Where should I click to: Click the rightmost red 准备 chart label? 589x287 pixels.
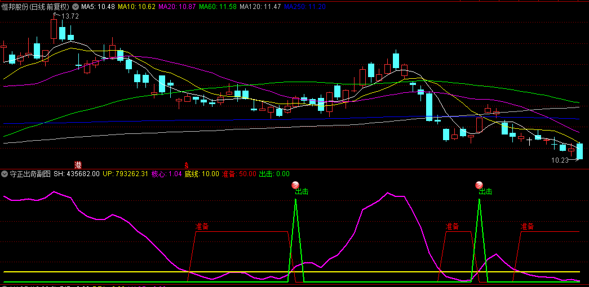528,227
